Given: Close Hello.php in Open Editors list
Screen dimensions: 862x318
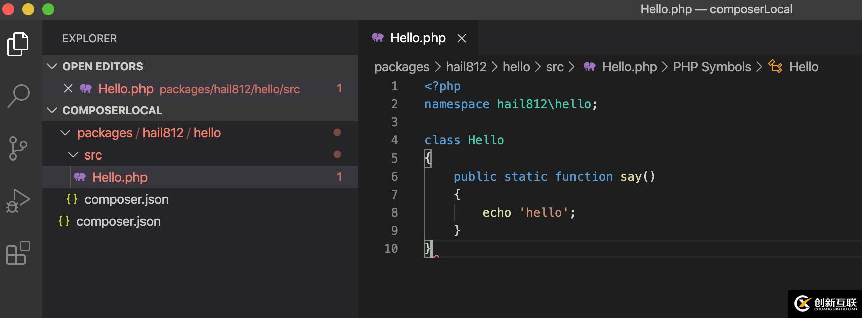Looking at the screenshot, I should coord(68,89).
